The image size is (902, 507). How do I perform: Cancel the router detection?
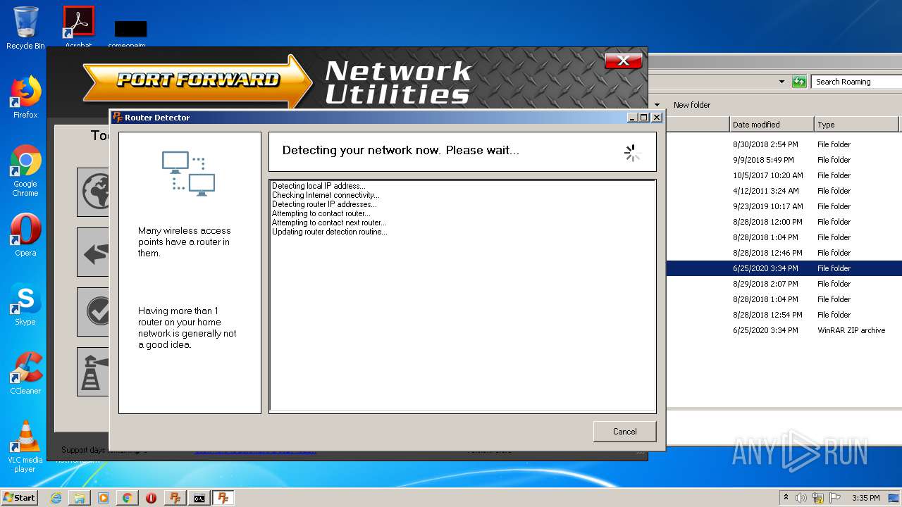click(624, 432)
